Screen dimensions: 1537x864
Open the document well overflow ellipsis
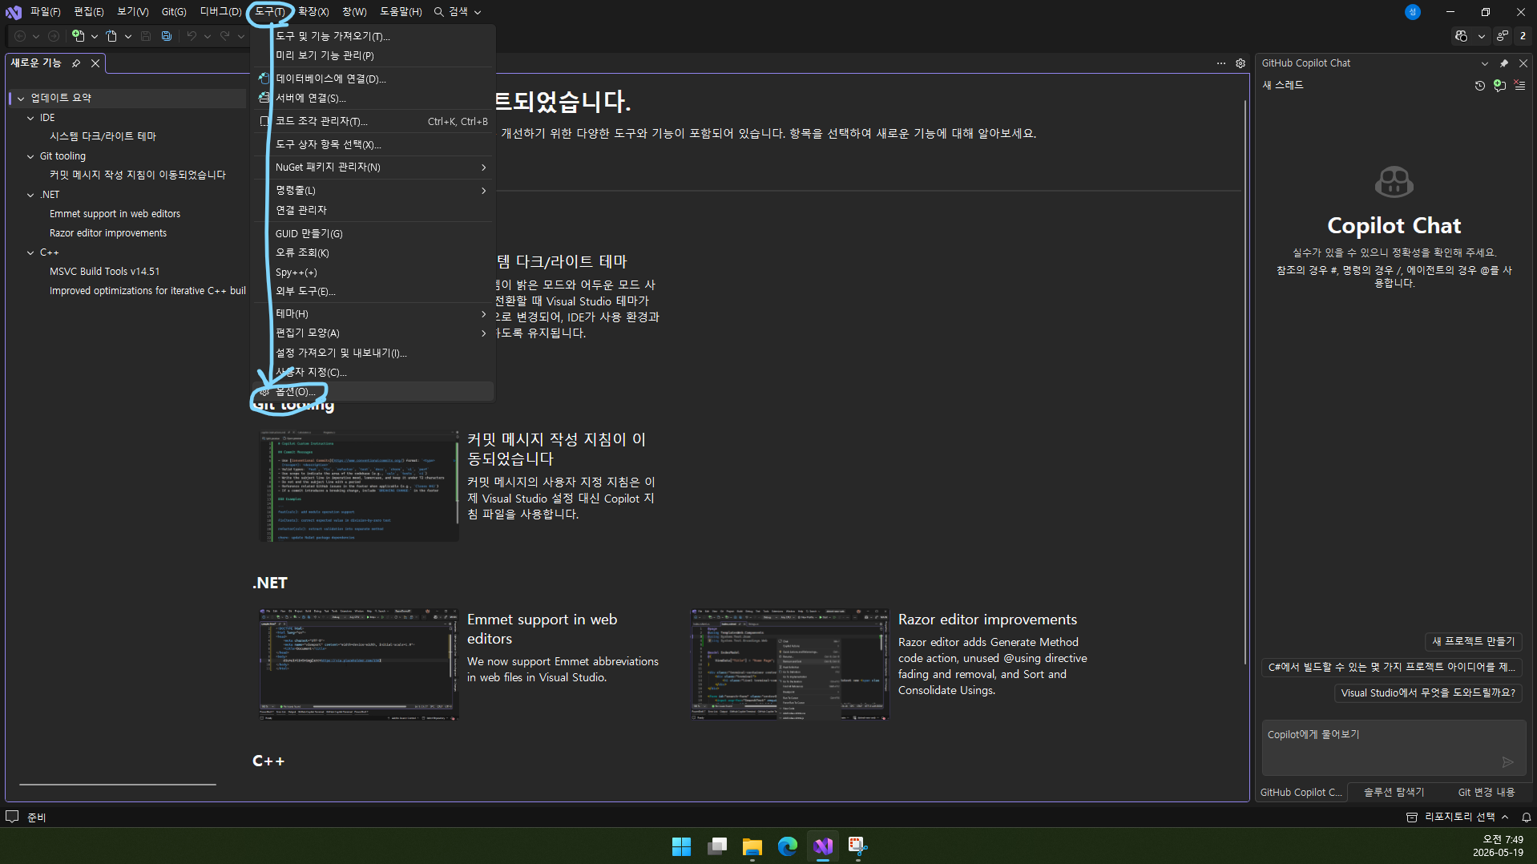point(1221,63)
